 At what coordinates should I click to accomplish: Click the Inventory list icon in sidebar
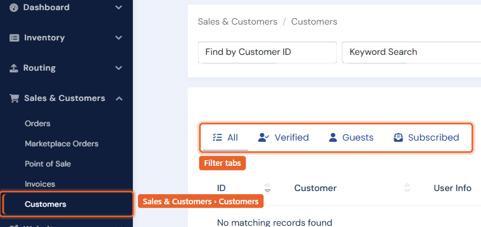[x=14, y=38]
